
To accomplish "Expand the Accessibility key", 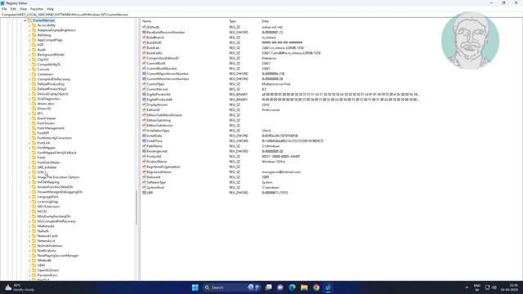I will point(29,25).
